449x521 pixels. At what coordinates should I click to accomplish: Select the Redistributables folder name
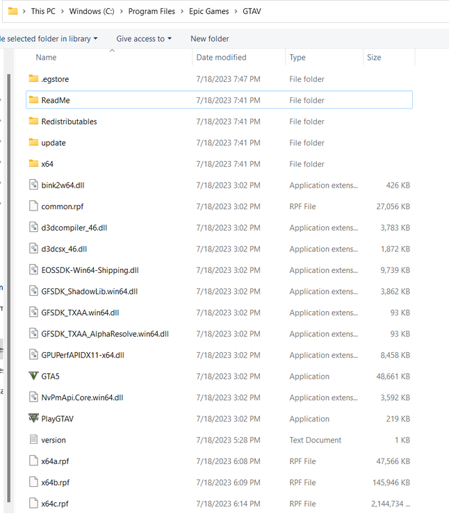pyautogui.click(x=69, y=122)
